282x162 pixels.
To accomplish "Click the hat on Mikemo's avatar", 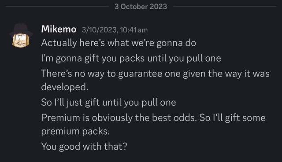I will 21,29.
